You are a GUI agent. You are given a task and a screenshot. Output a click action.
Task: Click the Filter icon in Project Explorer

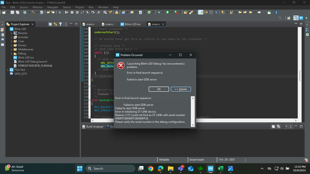coord(61,24)
